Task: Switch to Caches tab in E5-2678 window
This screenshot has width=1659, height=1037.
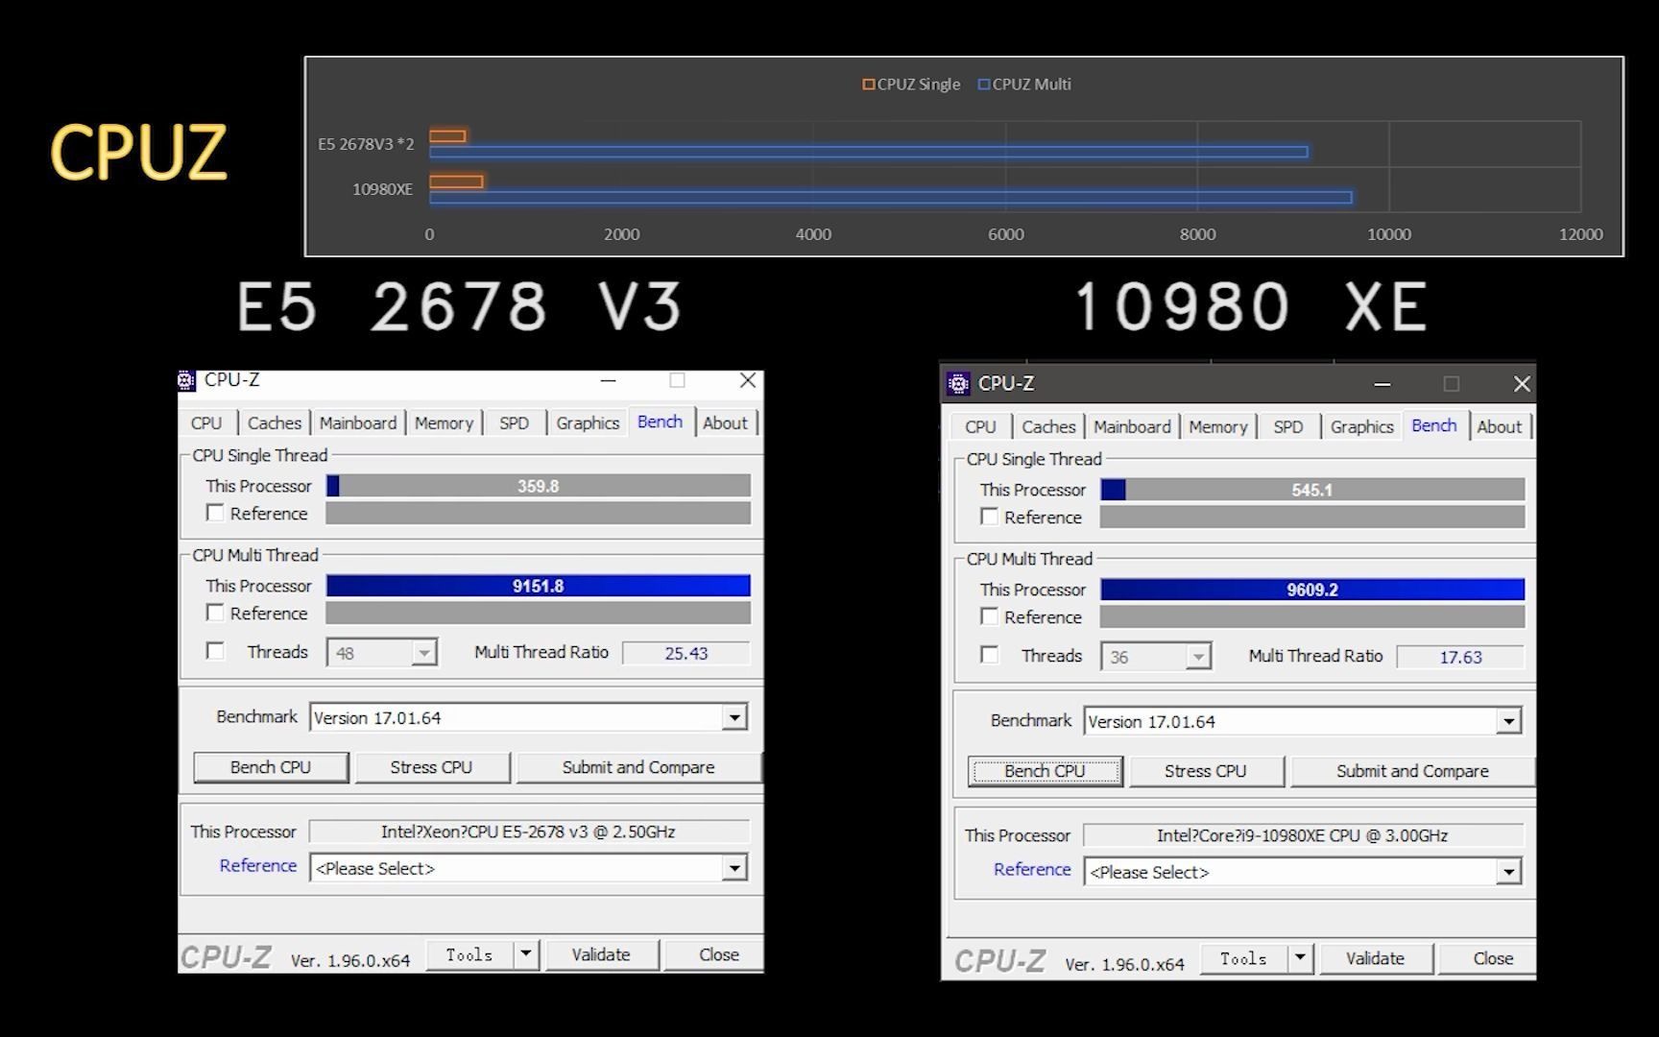Action: coord(275,422)
